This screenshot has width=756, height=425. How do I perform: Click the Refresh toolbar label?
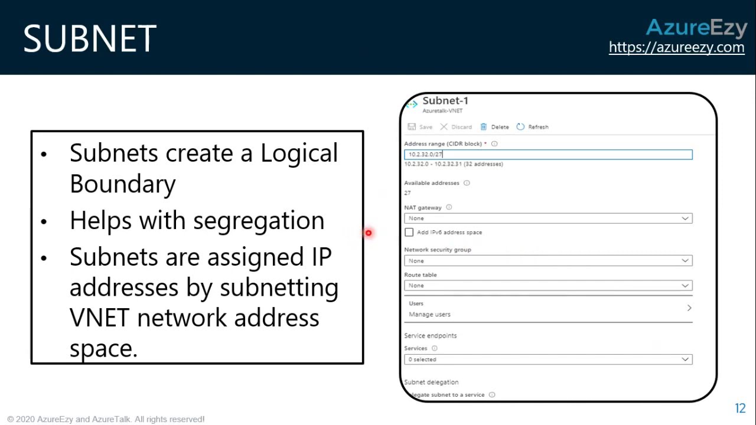[x=538, y=127]
